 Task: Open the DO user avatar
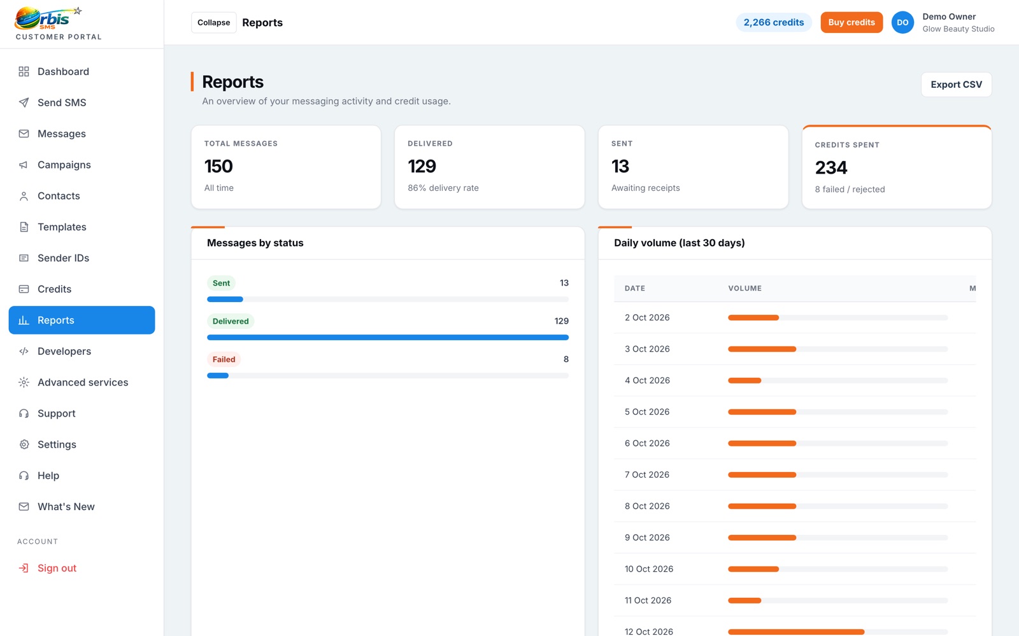[x=902, y=22]
